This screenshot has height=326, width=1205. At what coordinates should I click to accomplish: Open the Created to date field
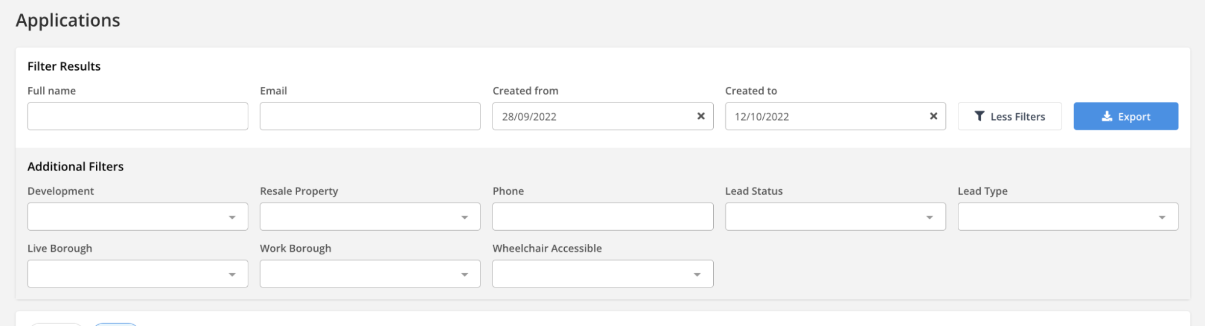(x=823, y=116)
